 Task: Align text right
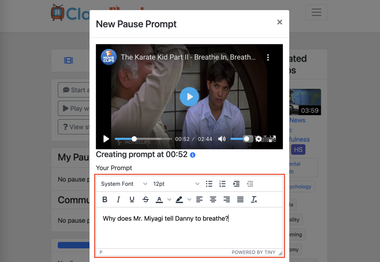pyautogui.click(x=227, y=200)
